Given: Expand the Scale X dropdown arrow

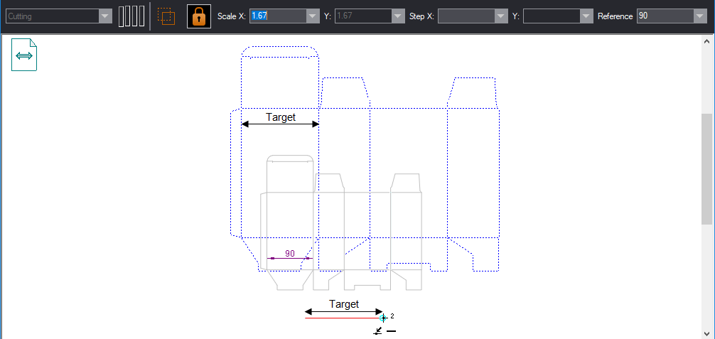Looking at the screenshot, I should [313, 16].
